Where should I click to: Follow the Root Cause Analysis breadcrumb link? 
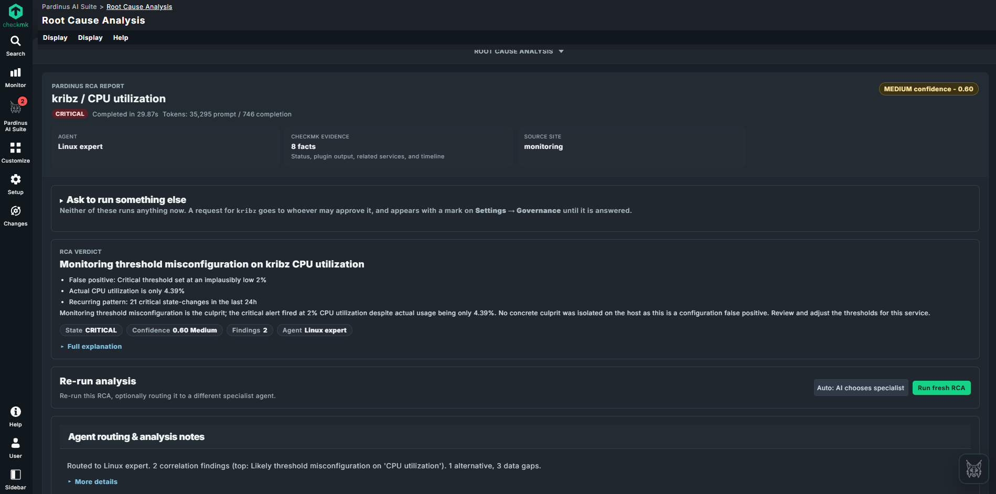(140, 7)
